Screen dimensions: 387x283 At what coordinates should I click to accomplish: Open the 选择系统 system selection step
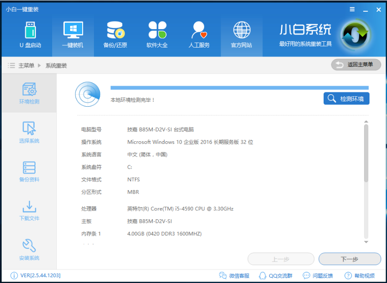tap(29, 132)
